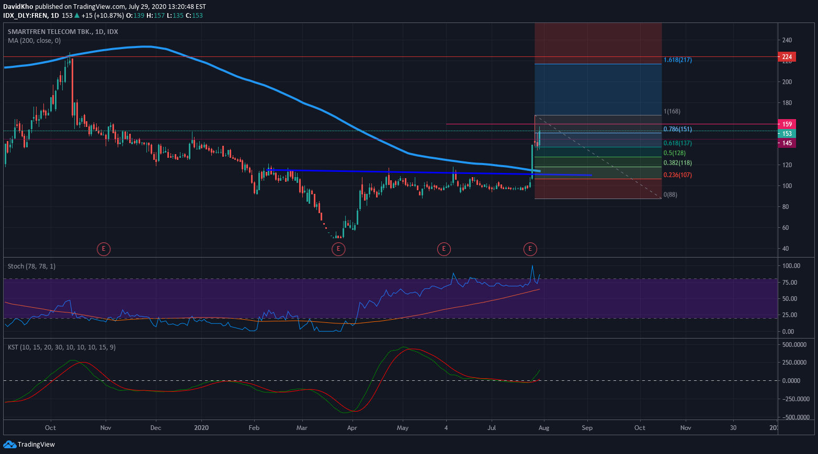Screen dimensions: 818x454
Task: Click the 240 price axis value
Action: point(787,40)
